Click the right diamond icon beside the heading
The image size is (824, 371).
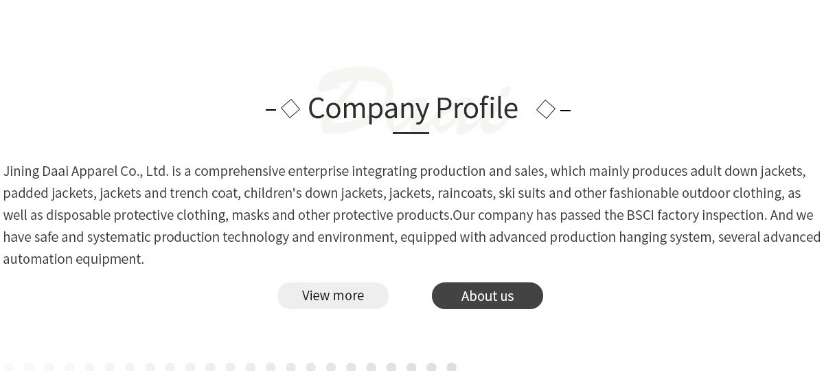(x=546, y=109)
